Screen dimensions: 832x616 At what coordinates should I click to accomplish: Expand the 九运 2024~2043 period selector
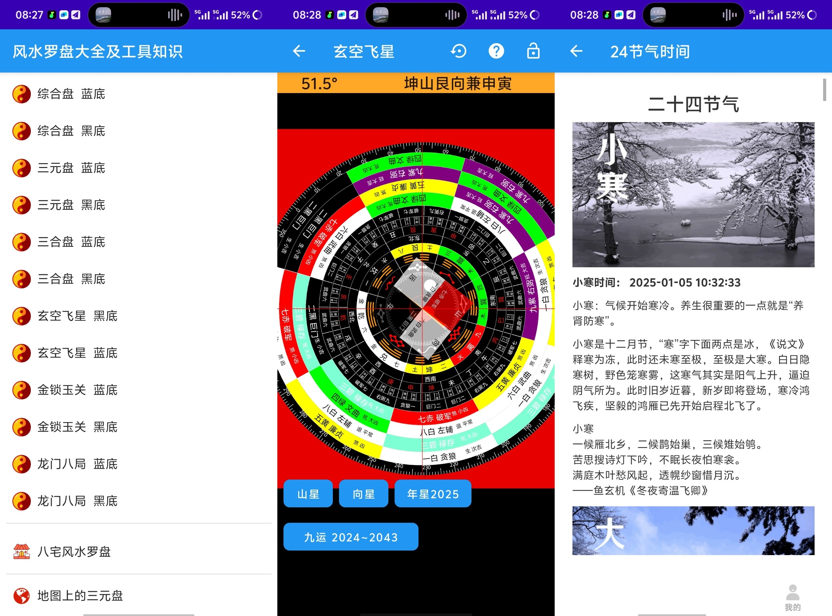[x=350, y=537]
